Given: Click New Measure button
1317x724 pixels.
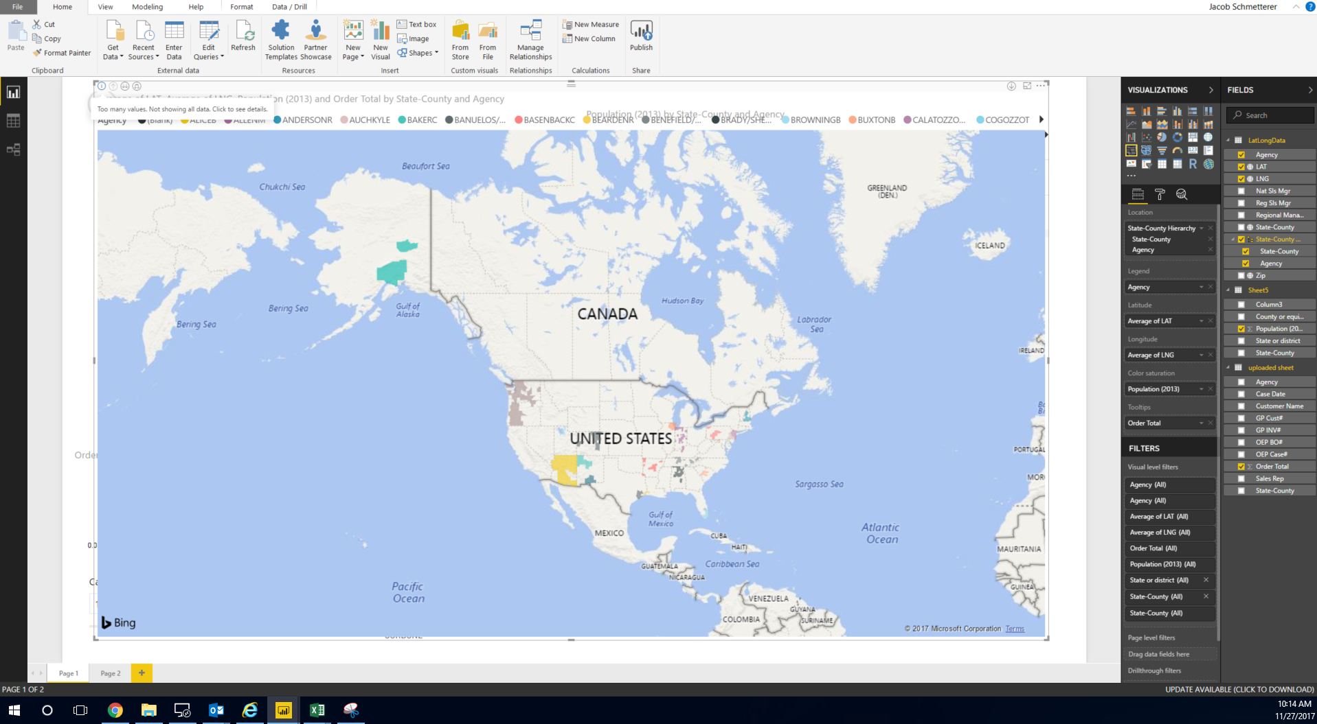Looking at the screenshot, I should point(591,25).
